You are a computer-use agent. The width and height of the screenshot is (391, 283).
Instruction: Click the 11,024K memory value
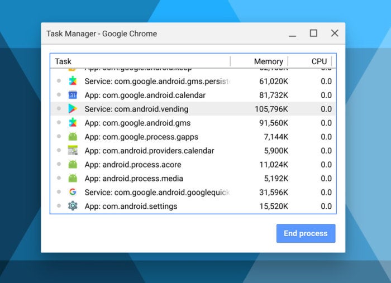coord(274,165)
